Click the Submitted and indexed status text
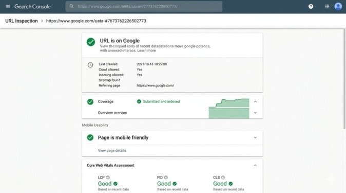Image resolution: width=346 pixels, height=193 pixels. point(161,101)
